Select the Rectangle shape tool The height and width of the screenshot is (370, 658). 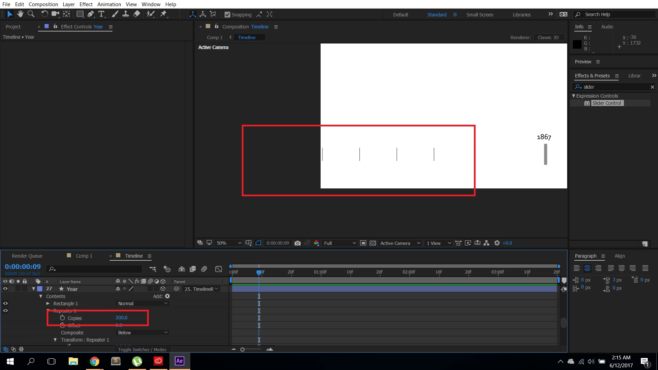click(x=80, y=14)
